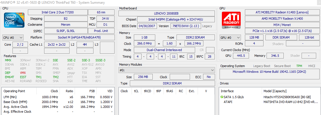Click the HVCI indicator

tap(312, 66)
